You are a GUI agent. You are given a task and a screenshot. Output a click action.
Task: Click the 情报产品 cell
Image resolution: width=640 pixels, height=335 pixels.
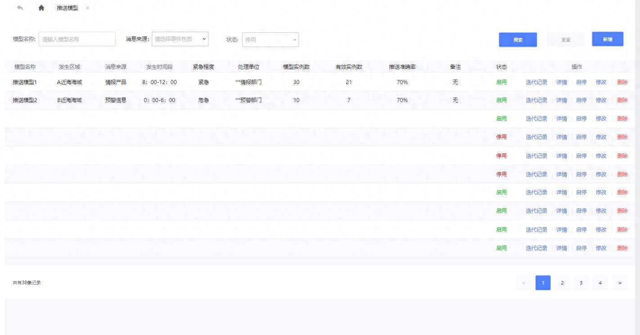coord(116,82)
